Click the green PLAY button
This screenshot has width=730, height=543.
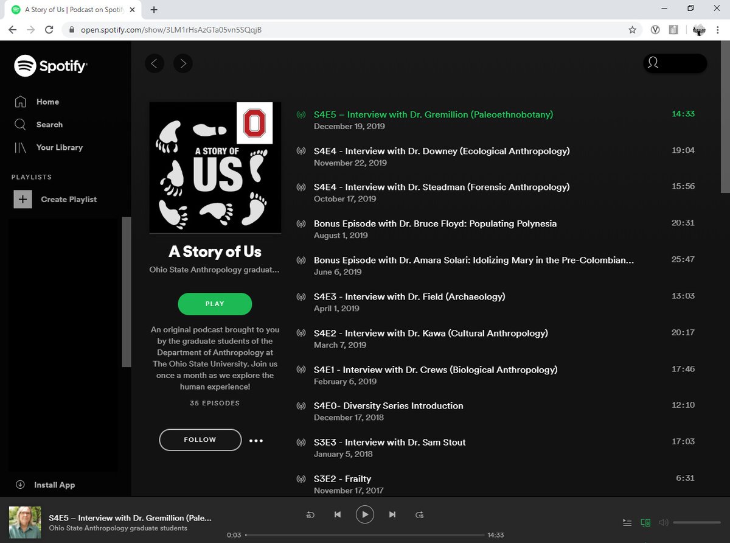point(215,304)
